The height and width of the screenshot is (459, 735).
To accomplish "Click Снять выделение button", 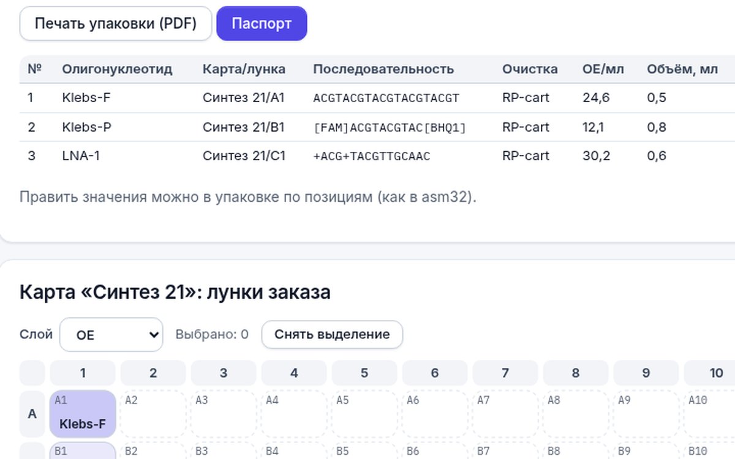I will point(332,335).
